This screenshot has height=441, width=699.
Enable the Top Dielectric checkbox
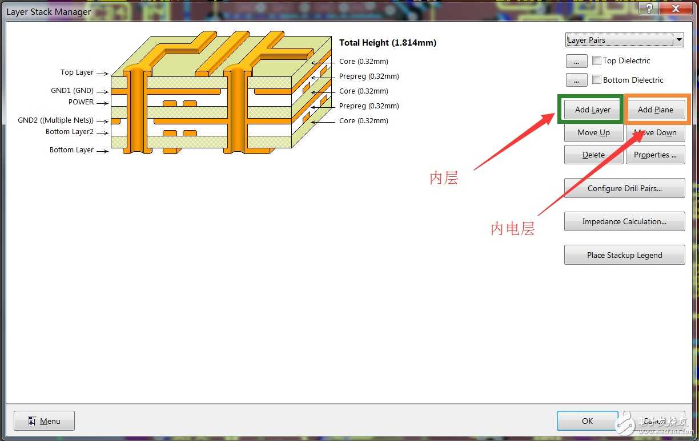tap(597, 60)
